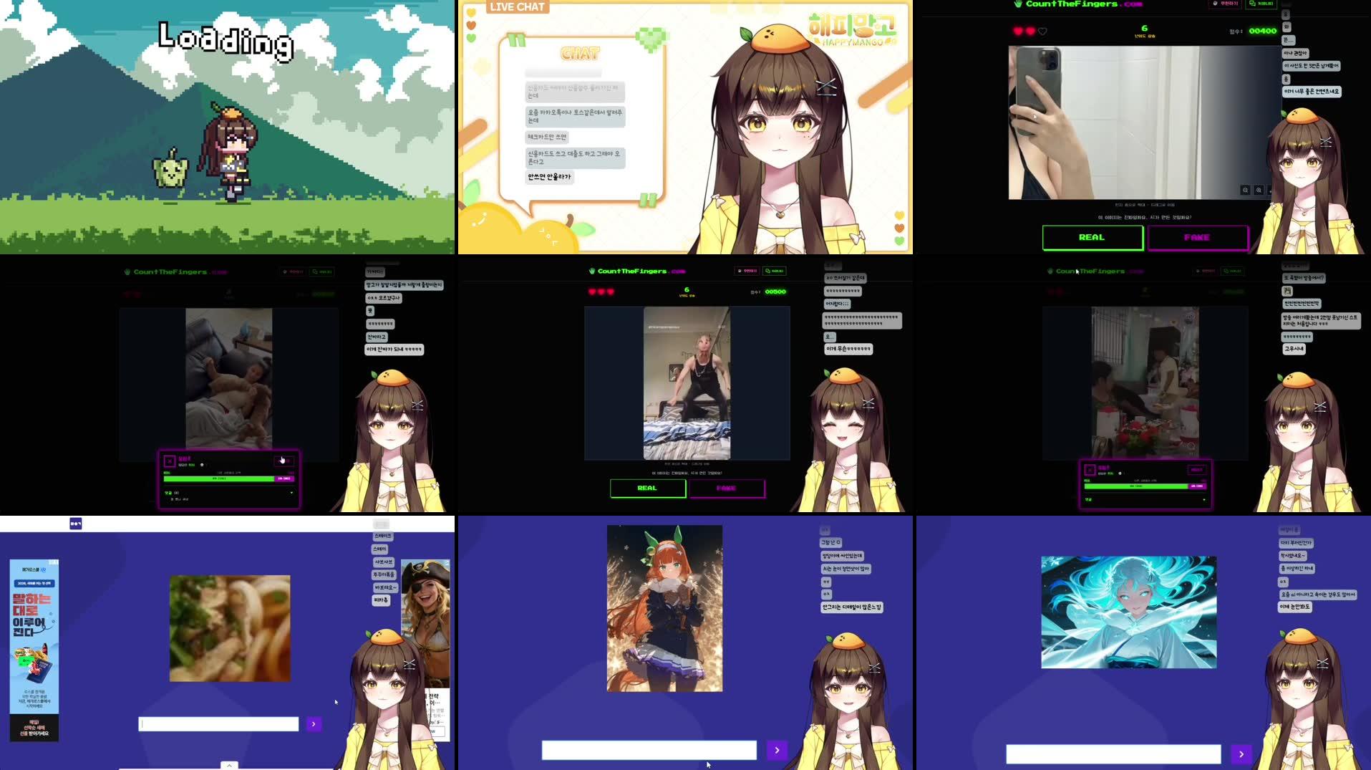Viewport: 1371px width, 770px height.
Task: Toggle the like button inside the vote results panel
Action: (283, 461)
